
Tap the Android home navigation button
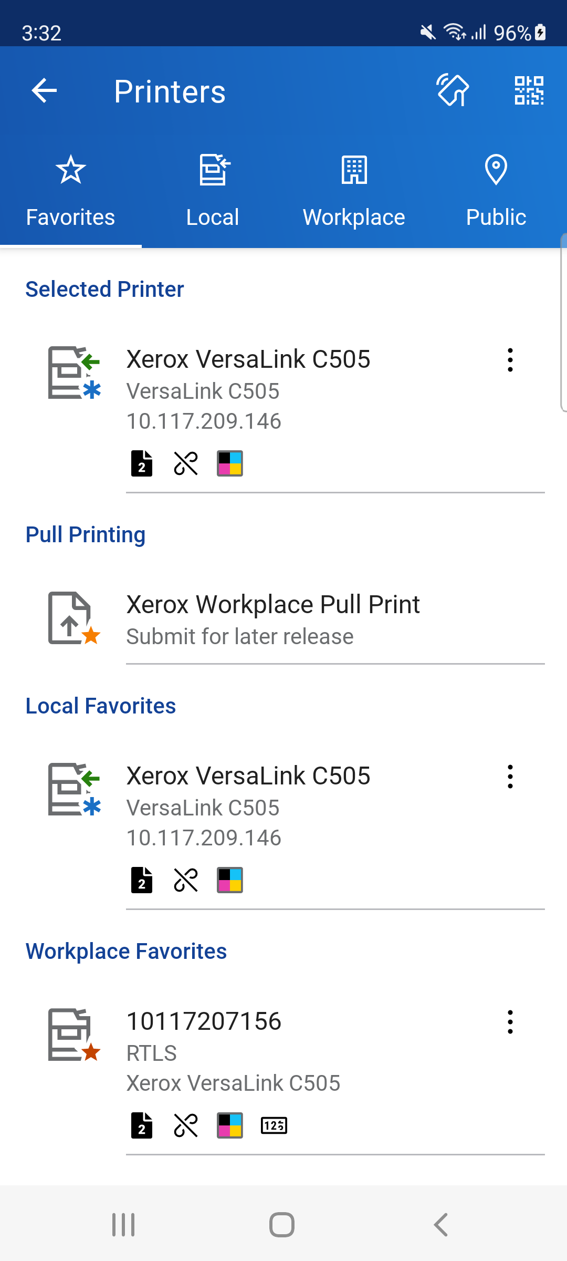282,1225
